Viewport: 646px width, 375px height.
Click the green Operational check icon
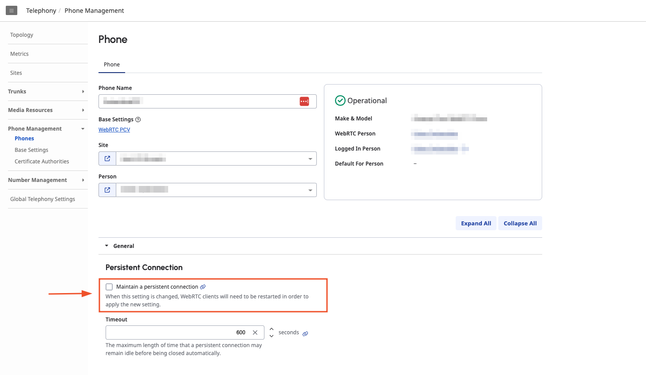point(340,101)
